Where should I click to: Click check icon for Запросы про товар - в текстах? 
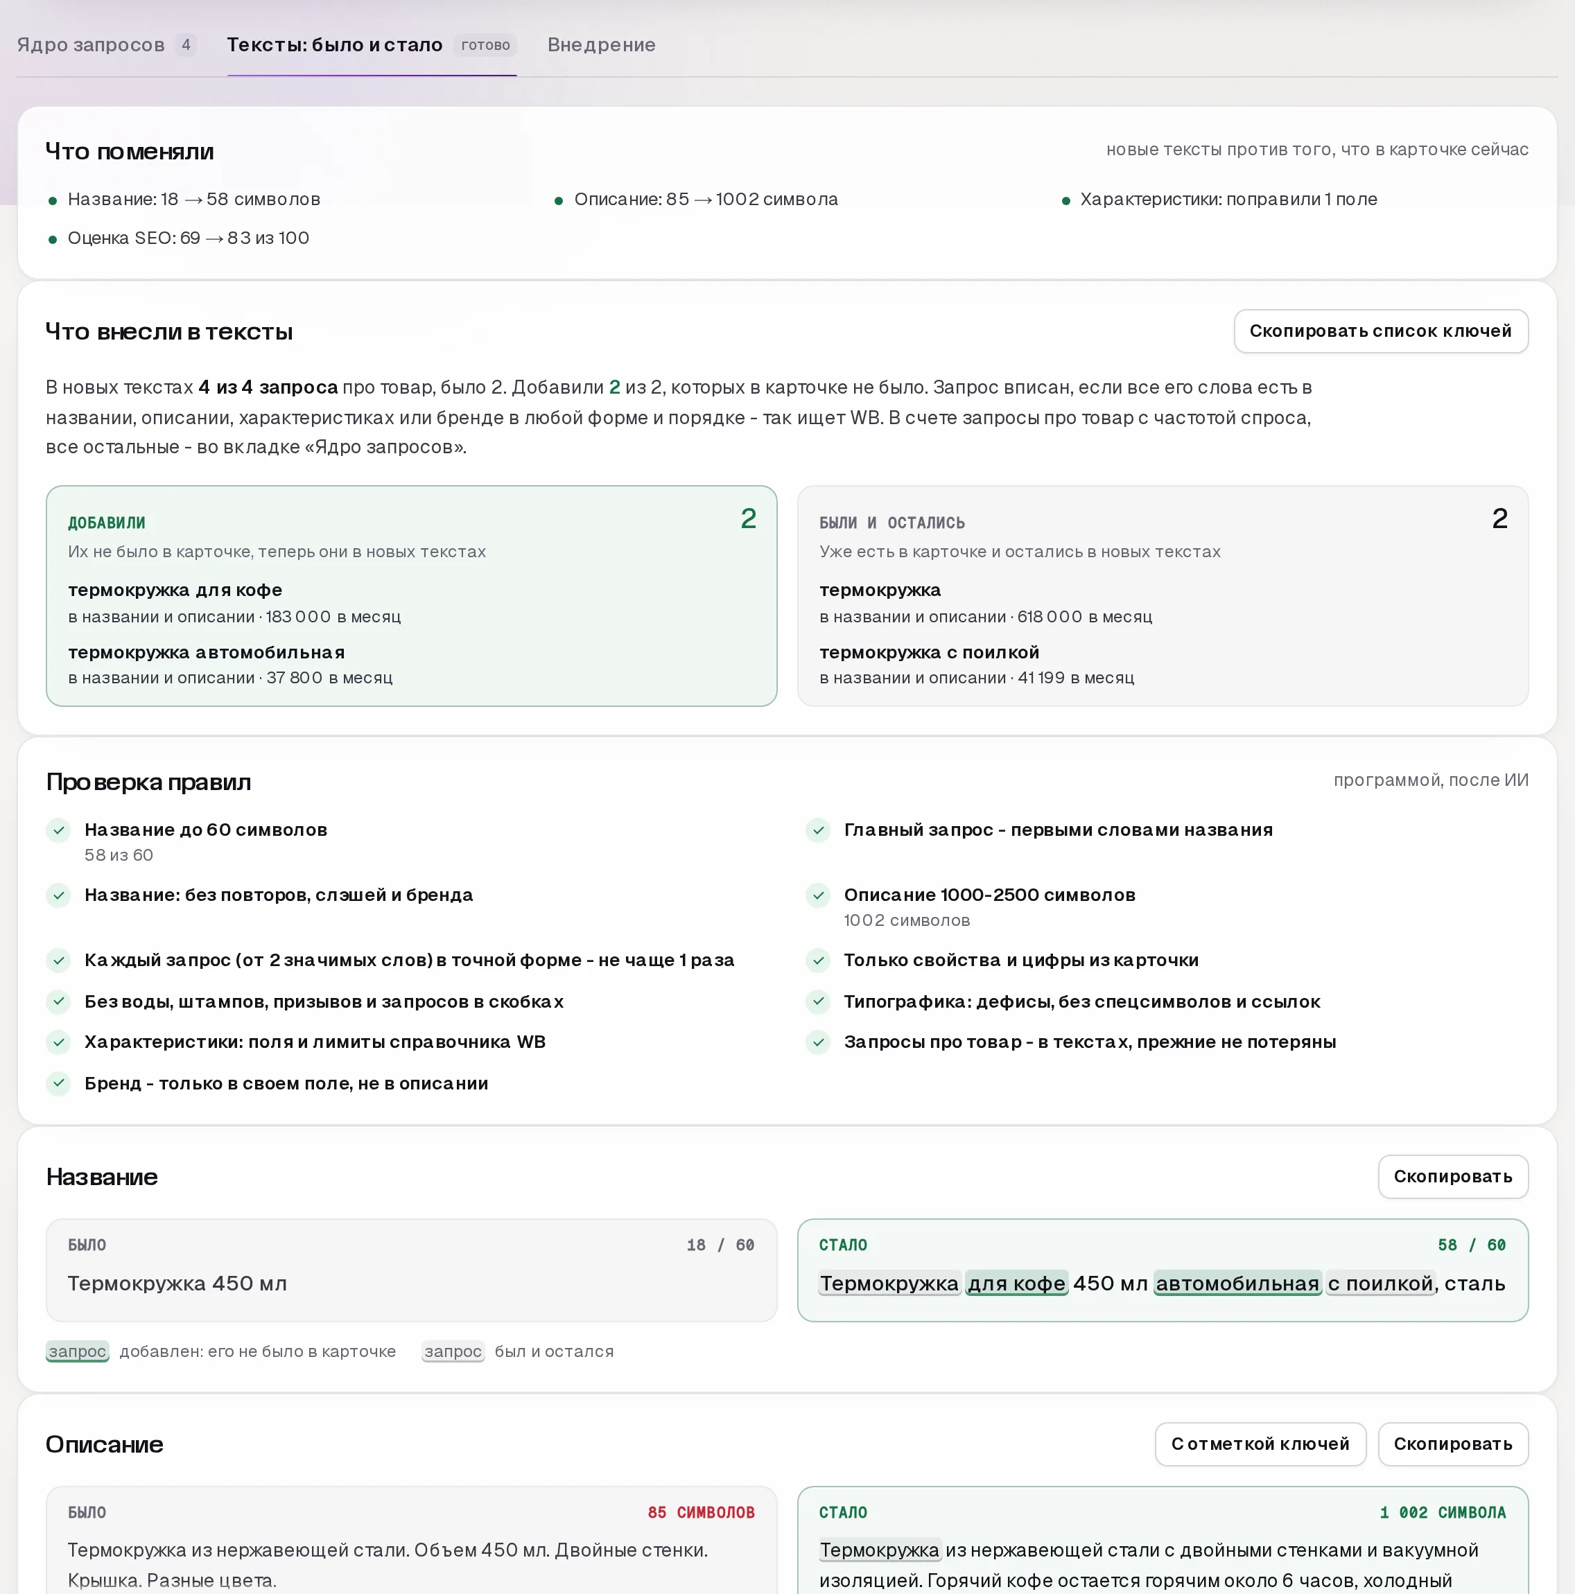tap(818, 1042)
